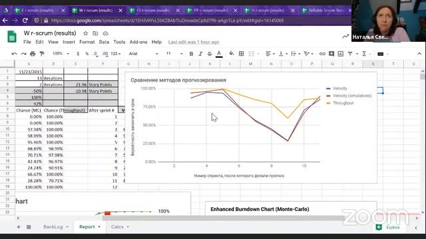Viewport: 426px width, 239px height.
Task: Open the Add-ons menu
Action: 138,42
